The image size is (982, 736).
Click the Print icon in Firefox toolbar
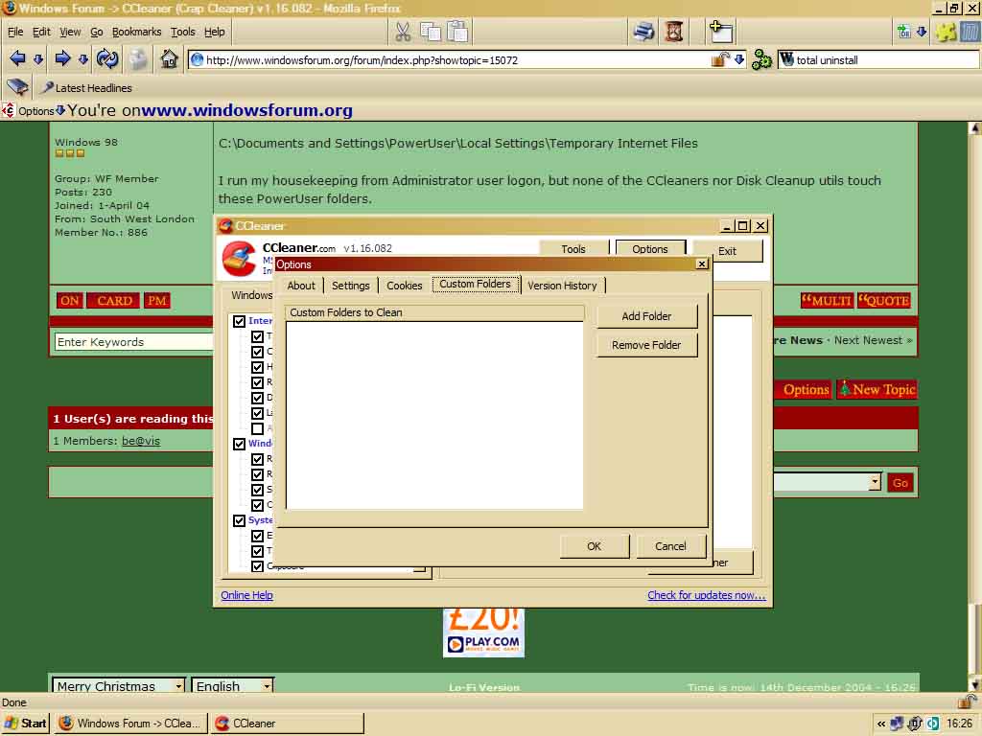643,32
